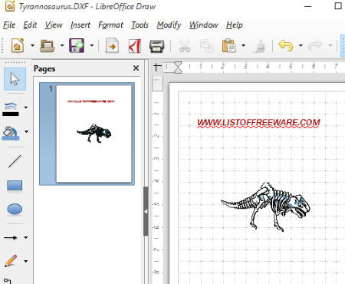Viewport: 345px width, 284px height.
Task: Open the Edit menu
Action: coord(30,25)
